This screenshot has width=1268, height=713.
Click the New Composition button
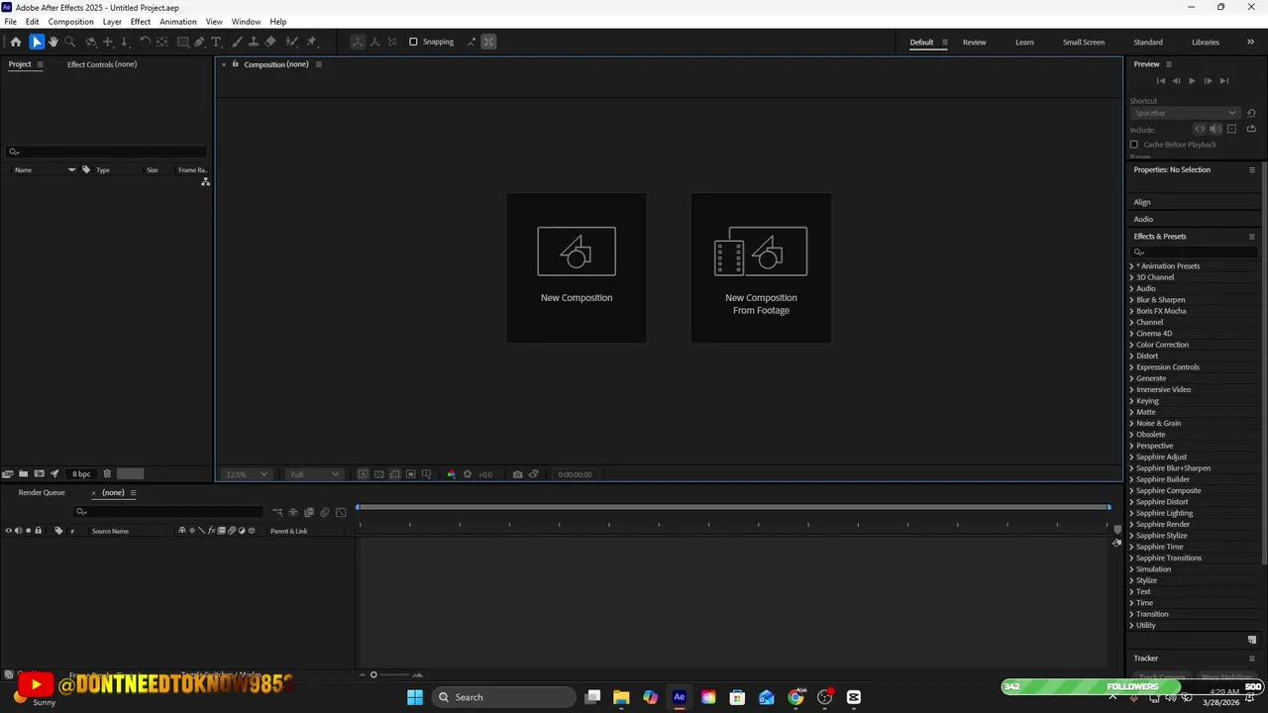(577, 267)
